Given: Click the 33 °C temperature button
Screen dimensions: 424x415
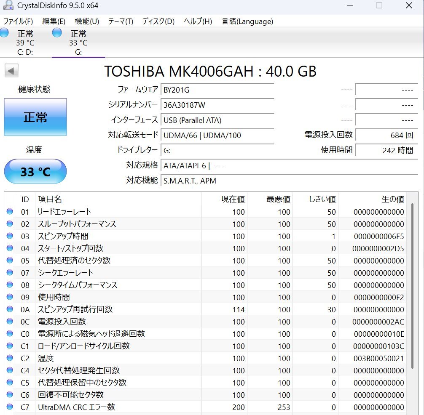Looking at the screenshot, I should click(x=35, y=171).
